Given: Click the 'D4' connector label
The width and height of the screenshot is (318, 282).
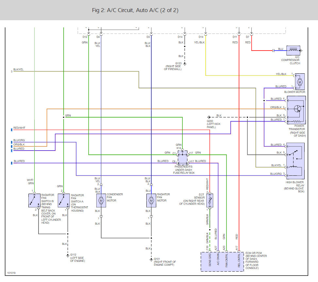Looking at the screenshot, I should pyautogui.click(x=98, y=37).
